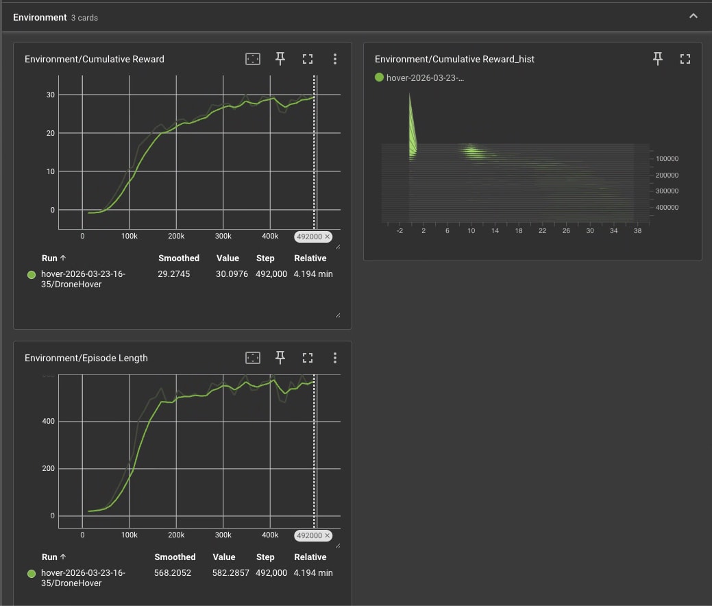The height and width of the screenshot is (606, 712).
Task: Select value 582.2857 in episode table
Action: tap(231, 573)
